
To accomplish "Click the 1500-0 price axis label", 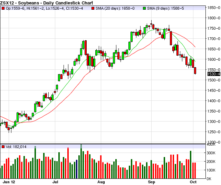I will [214, 80].
